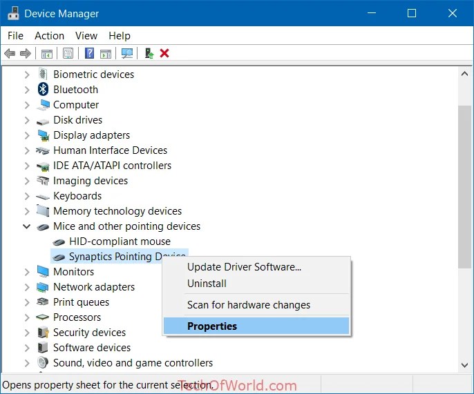Click the Monitors category icon
Viewport: 474px width, 394px height.
click(43, 271)
